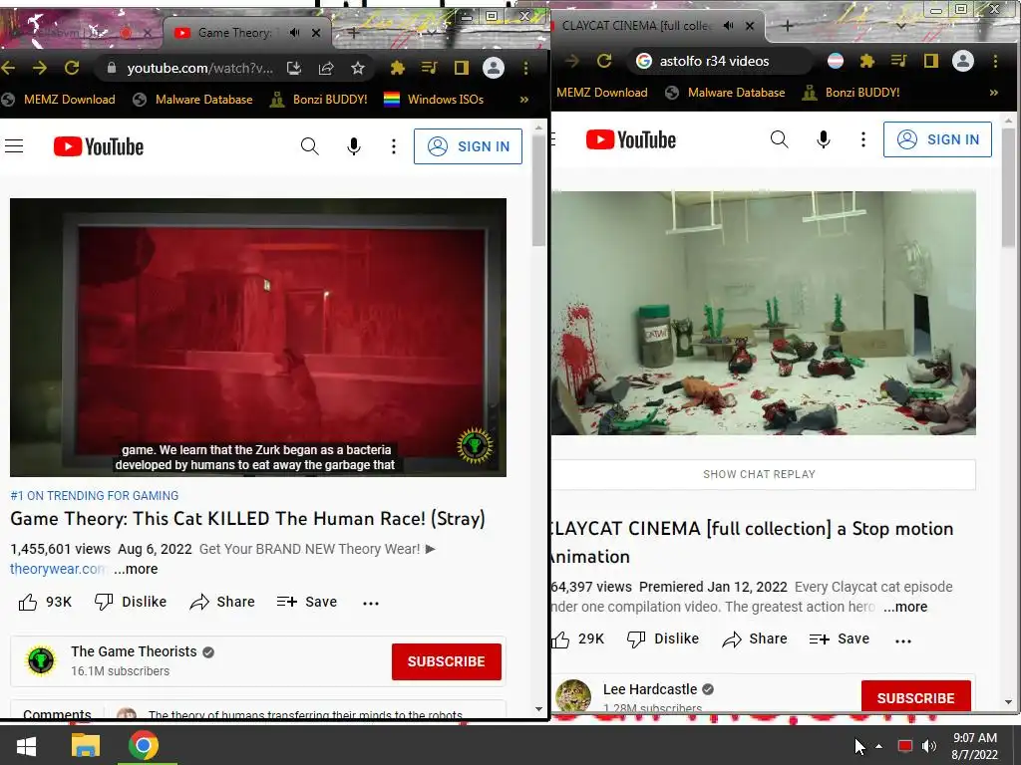Click the install/download icon in left address bar

[x=294, y=68]
